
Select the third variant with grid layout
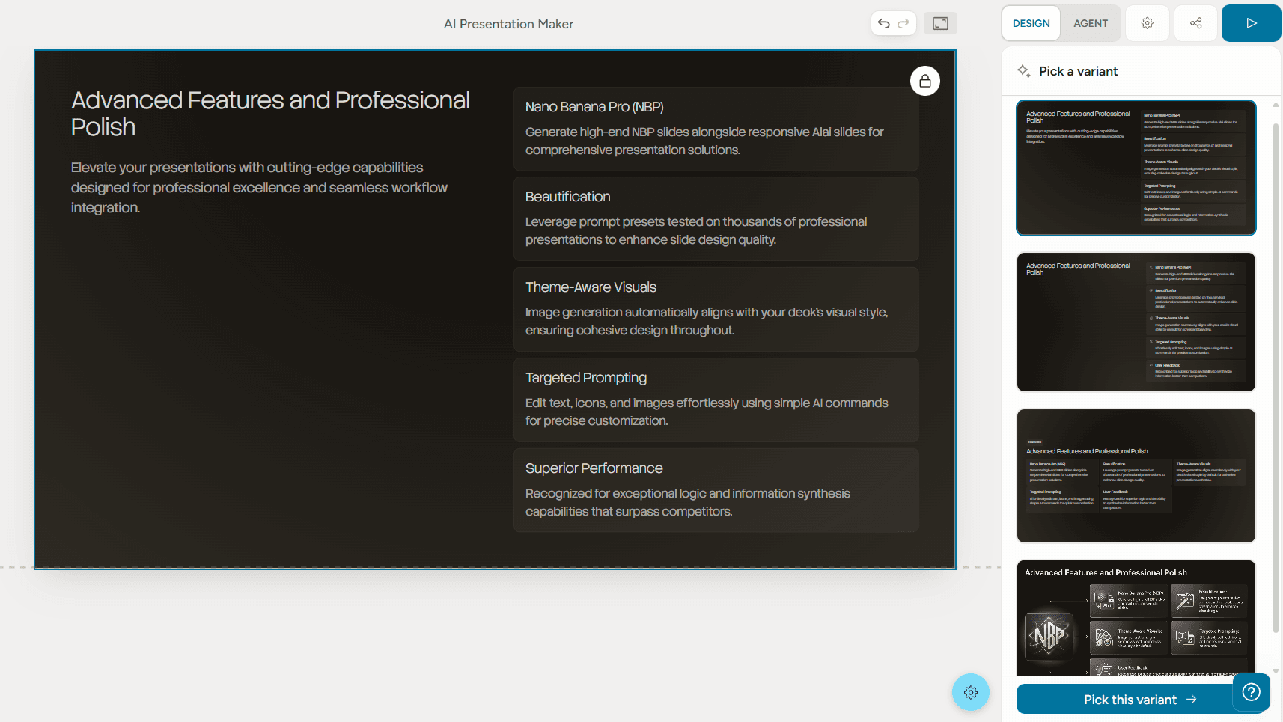coord(1136,475)
